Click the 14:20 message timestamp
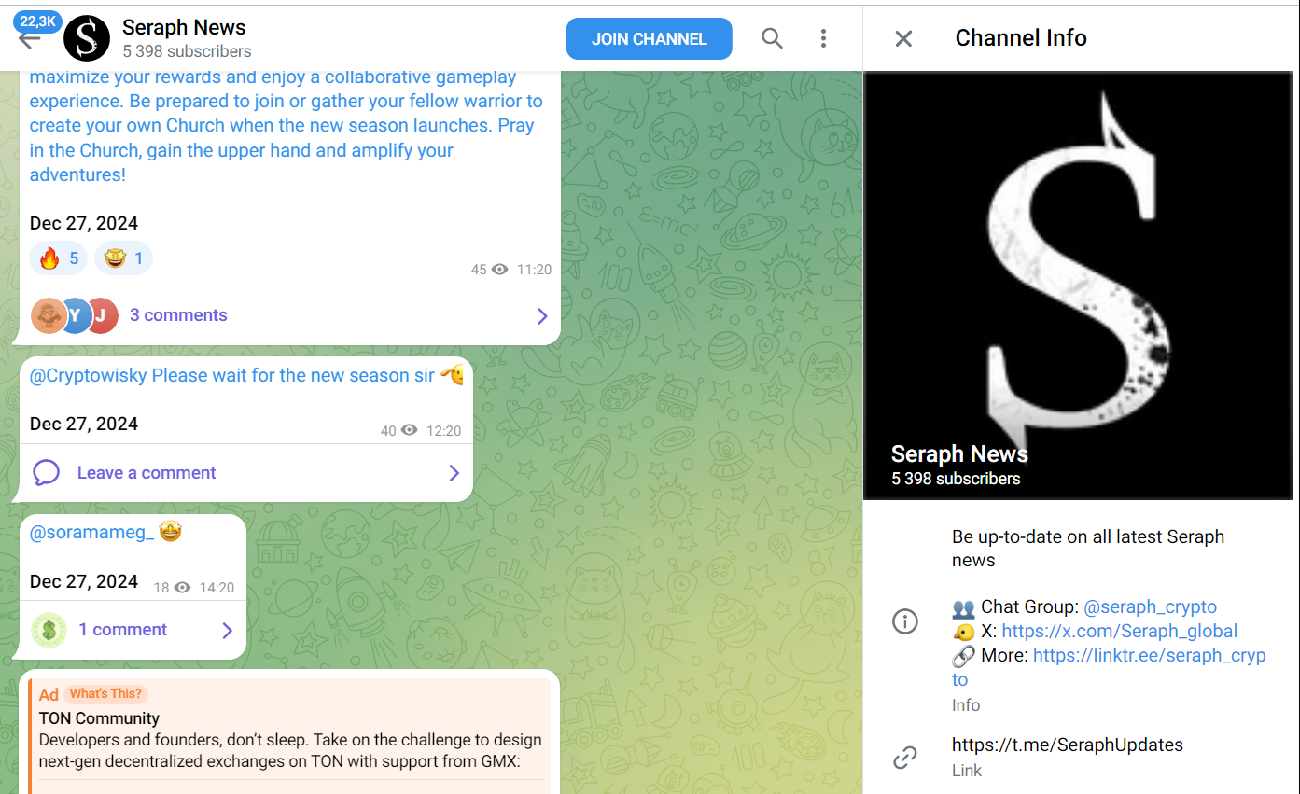The height and width of the screenshot is (794, 1300). (217, 588)
